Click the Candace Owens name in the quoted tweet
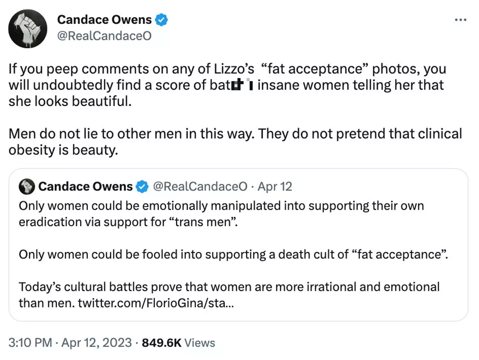 (x=85, y=186)
